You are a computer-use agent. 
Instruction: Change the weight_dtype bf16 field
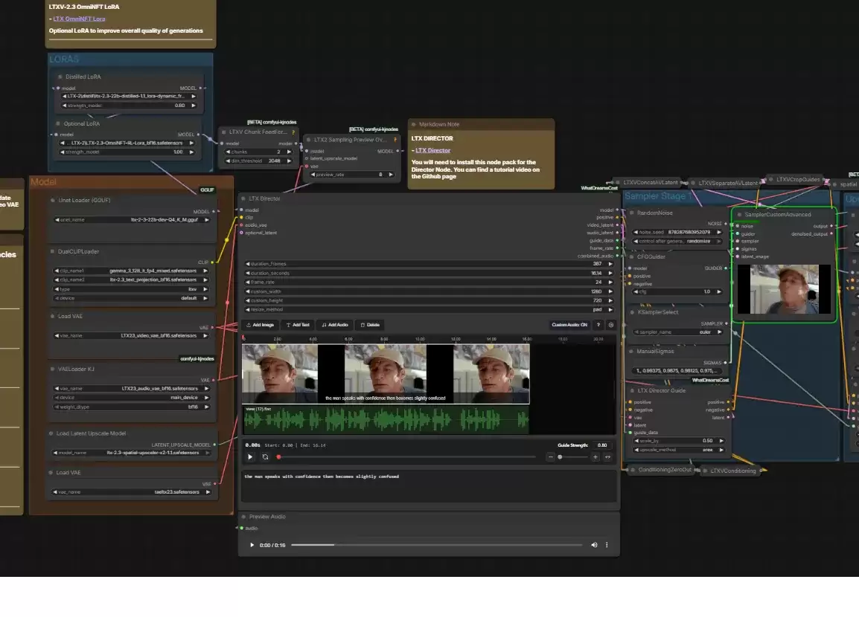pyautogui.click(x=132, y=407)
